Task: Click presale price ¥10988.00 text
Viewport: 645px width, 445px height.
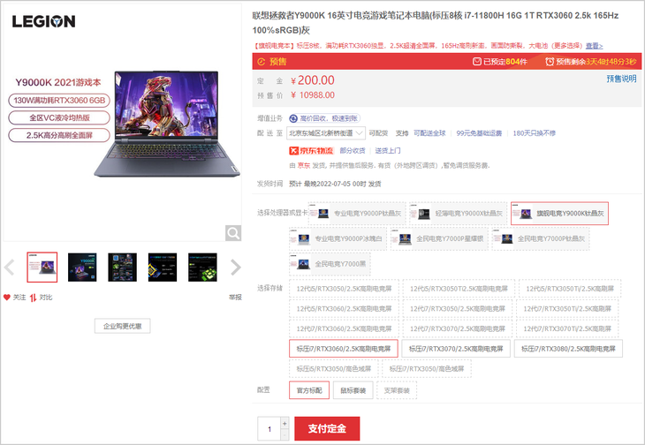Action: tap(313, 95)
